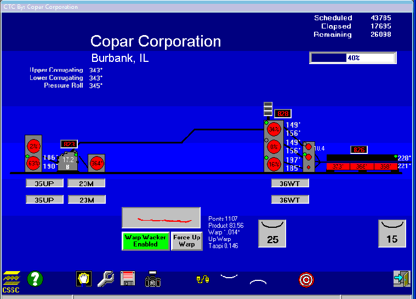Toggle the Warp Wacker Enabled button

coord(145,241)
